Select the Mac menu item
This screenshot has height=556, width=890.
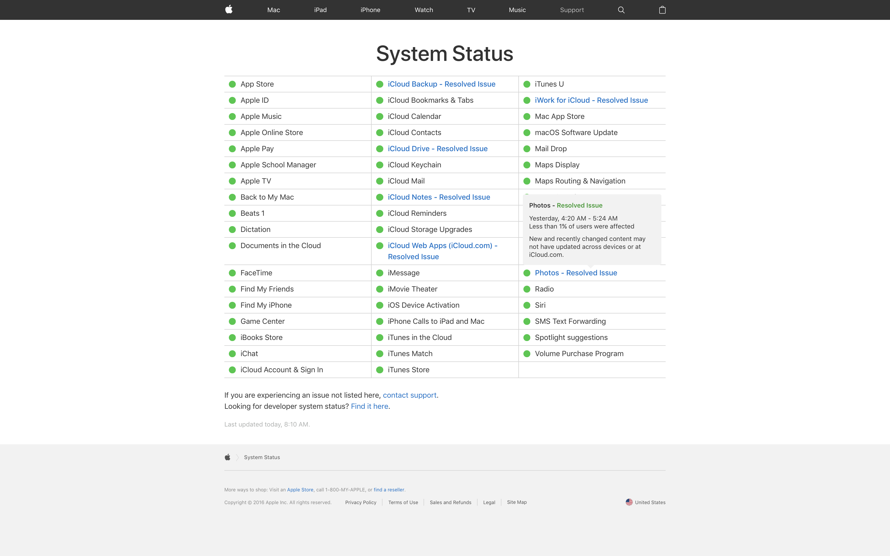[273, 10]
